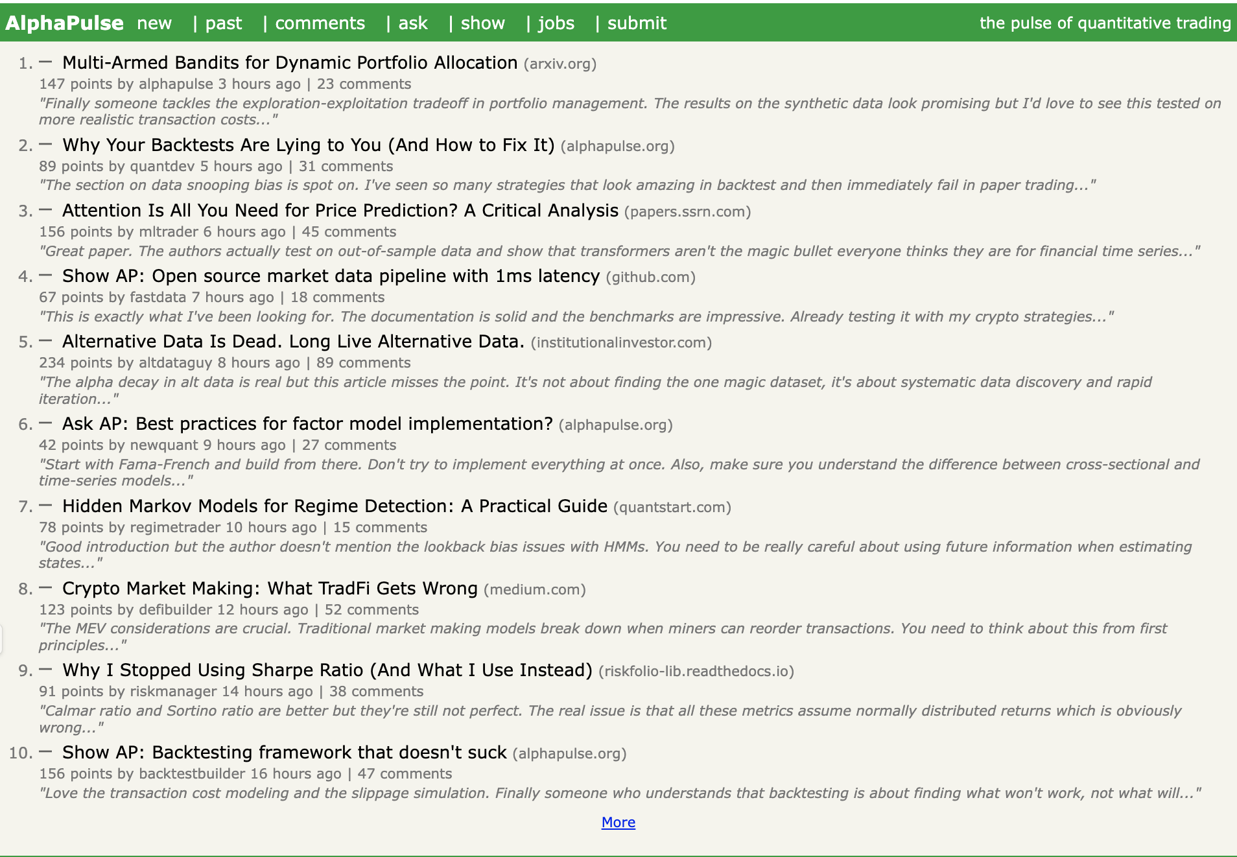1237x857 pixels.
Task: Upvote the market data pipeline story
Action: coord(45,276)
